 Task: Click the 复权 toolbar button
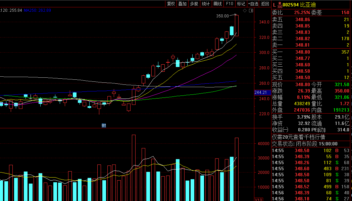(171, 4)
